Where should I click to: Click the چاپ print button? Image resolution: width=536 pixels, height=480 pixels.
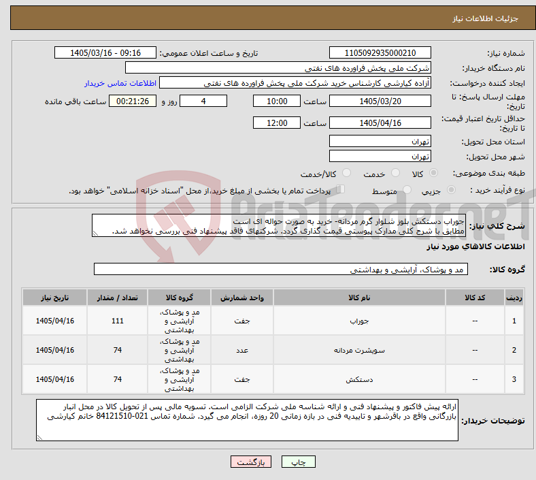click(x=299, y=462)
